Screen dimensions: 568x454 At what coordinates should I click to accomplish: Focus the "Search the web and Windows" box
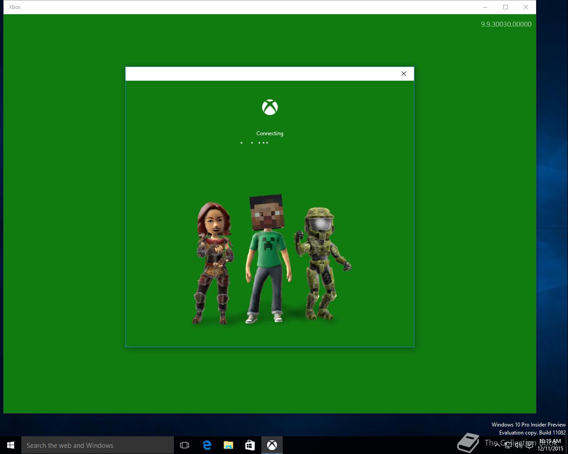click(98, 445)
